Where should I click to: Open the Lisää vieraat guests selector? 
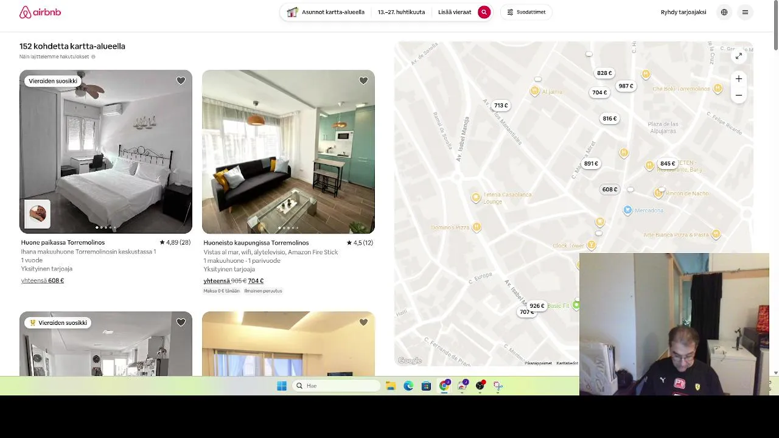[455, 12]
